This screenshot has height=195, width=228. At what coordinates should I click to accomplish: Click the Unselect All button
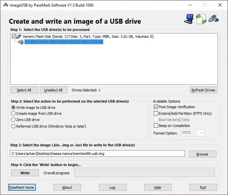click(x=53, y=90)
